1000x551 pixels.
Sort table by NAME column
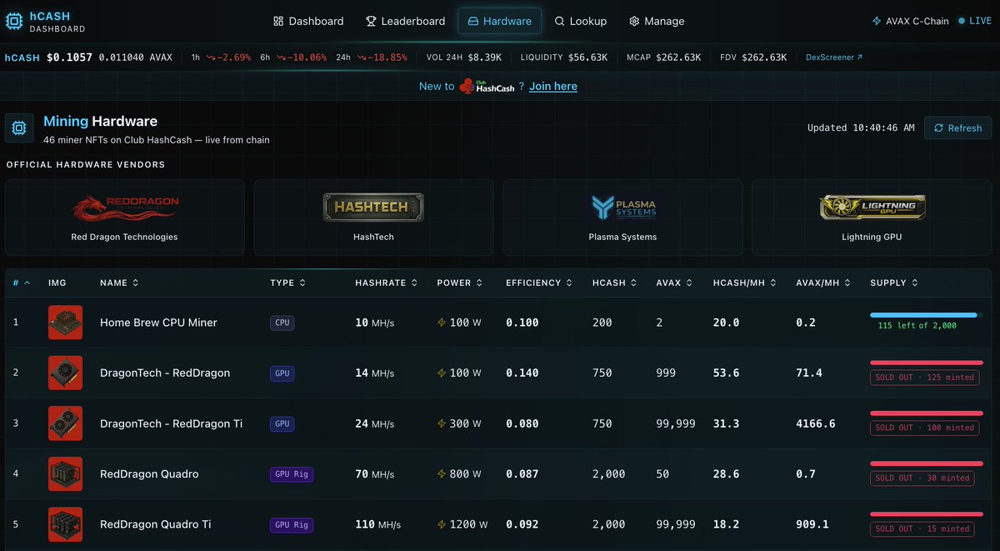pos(119,283)
